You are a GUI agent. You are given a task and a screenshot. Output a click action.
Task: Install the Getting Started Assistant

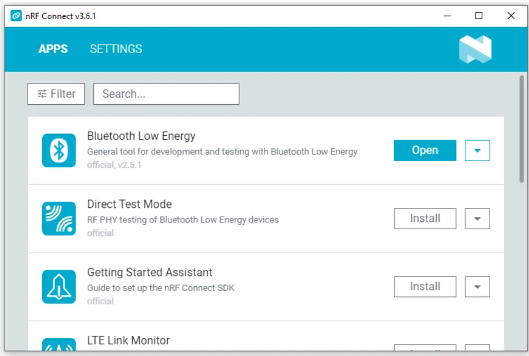point(425,287)
